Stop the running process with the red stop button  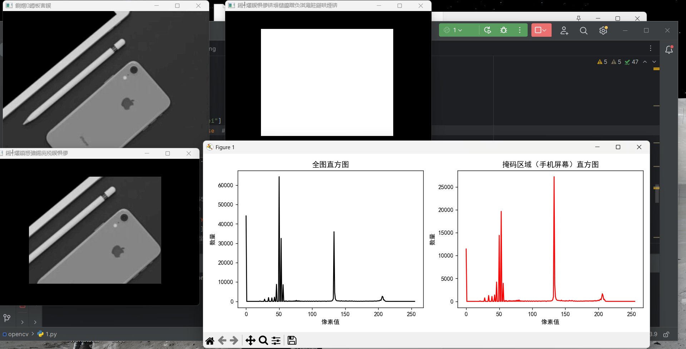pos(541,30)
